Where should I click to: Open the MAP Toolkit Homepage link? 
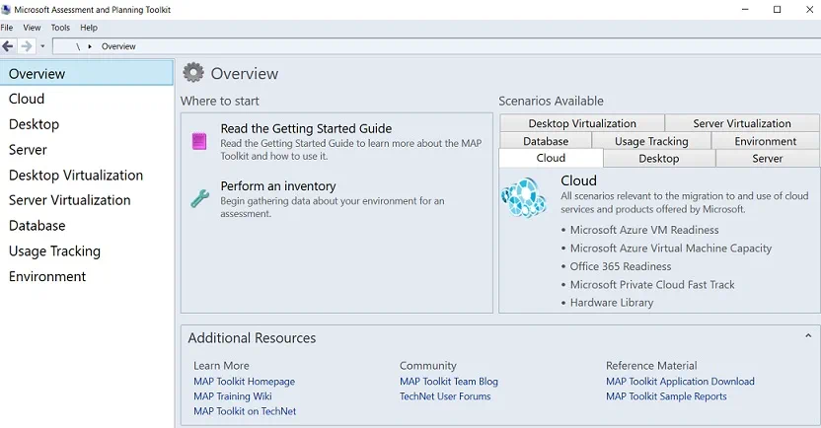point(244,382)
